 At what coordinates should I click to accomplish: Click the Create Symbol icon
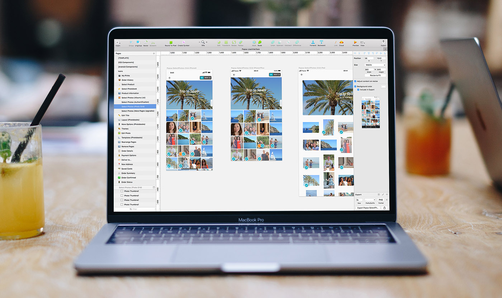click(x=183, y=42)
